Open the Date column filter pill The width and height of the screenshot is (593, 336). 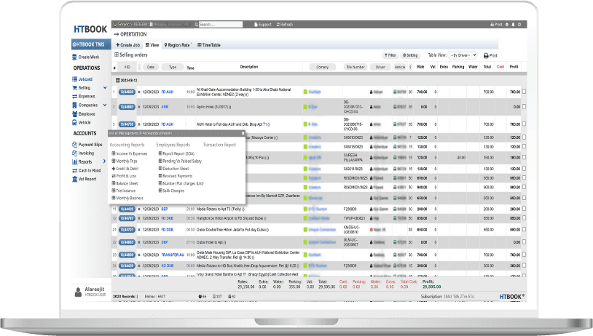[151, 67]
